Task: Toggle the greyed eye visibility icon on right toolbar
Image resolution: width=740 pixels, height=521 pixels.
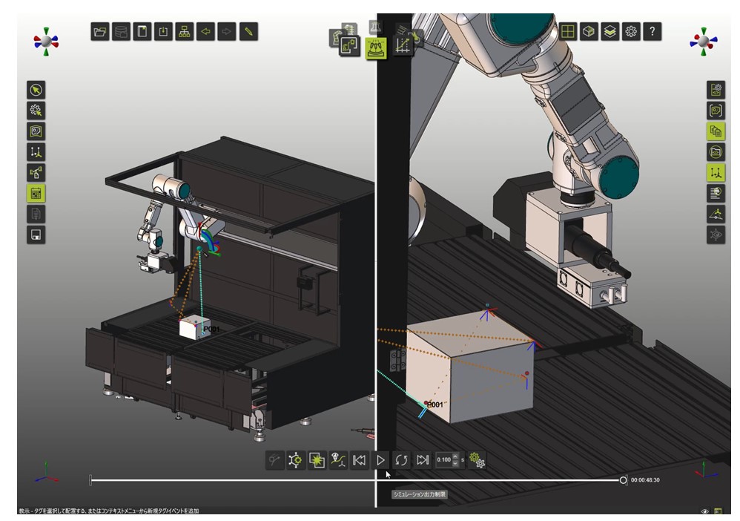Action: [x=716, y=235]
